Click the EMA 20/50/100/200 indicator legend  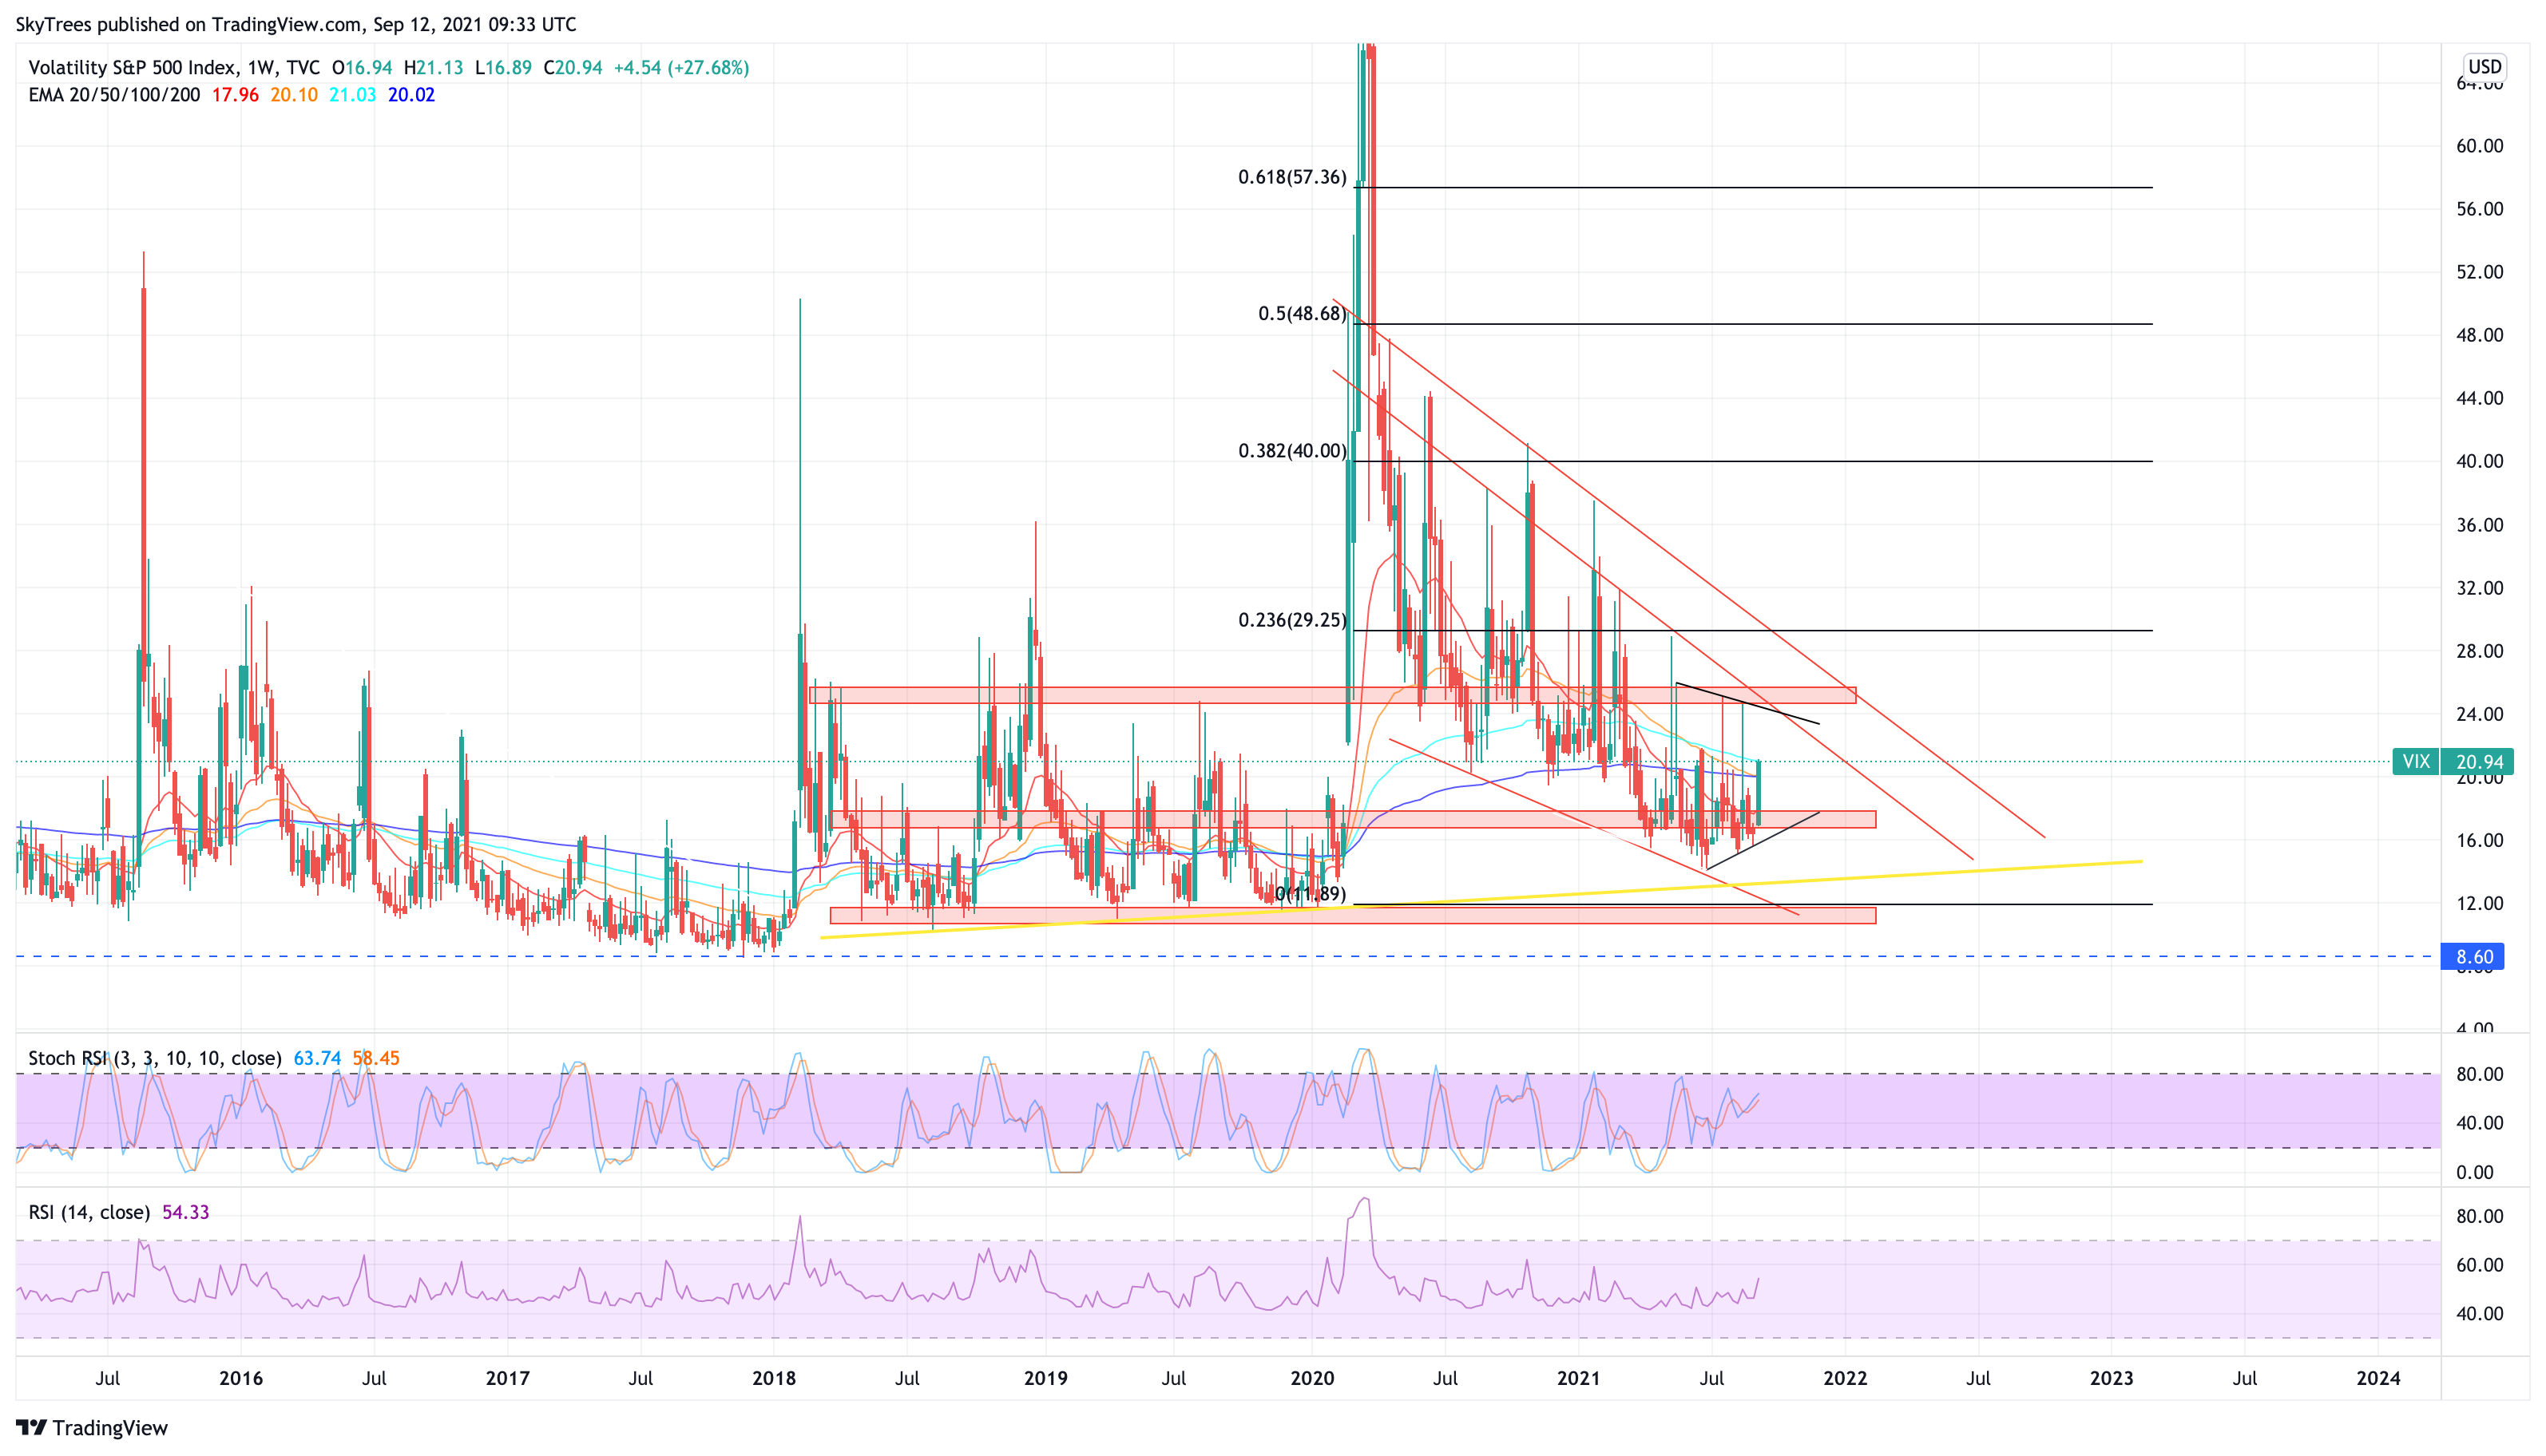point(114,95)
